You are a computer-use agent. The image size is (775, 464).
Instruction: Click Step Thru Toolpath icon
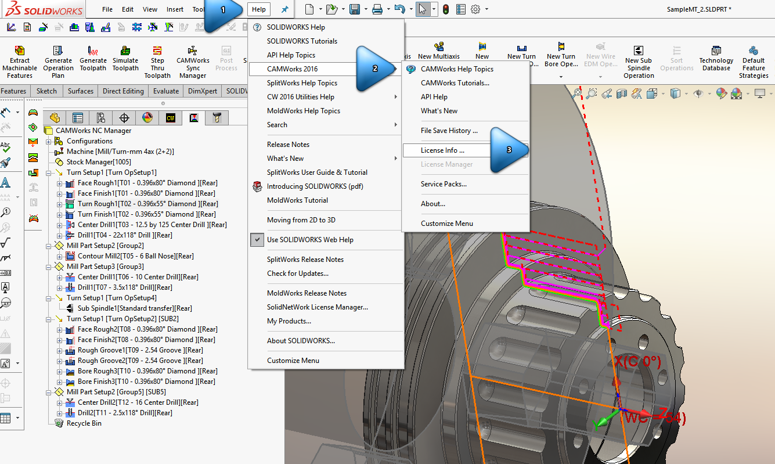click(x=157, y=51)
